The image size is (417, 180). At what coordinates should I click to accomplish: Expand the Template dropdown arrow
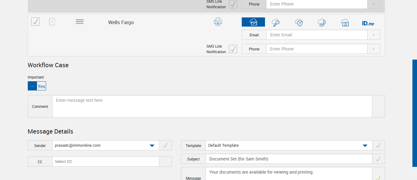365,145
